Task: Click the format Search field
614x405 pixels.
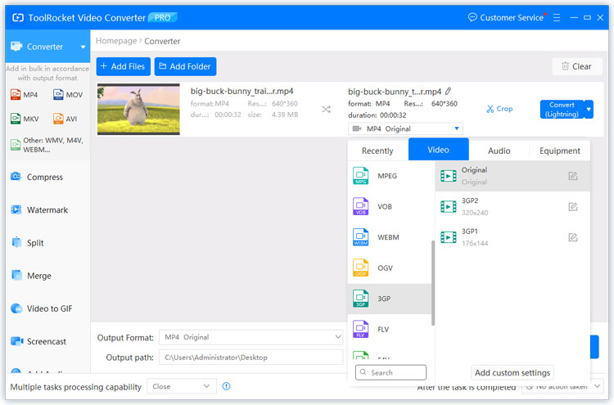Action: (391, 372)
